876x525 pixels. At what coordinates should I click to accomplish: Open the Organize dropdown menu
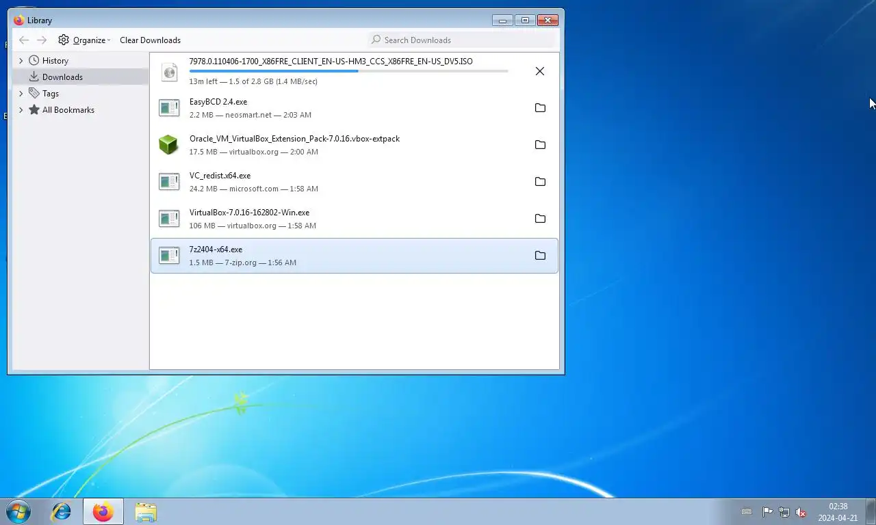pos(84,40)
